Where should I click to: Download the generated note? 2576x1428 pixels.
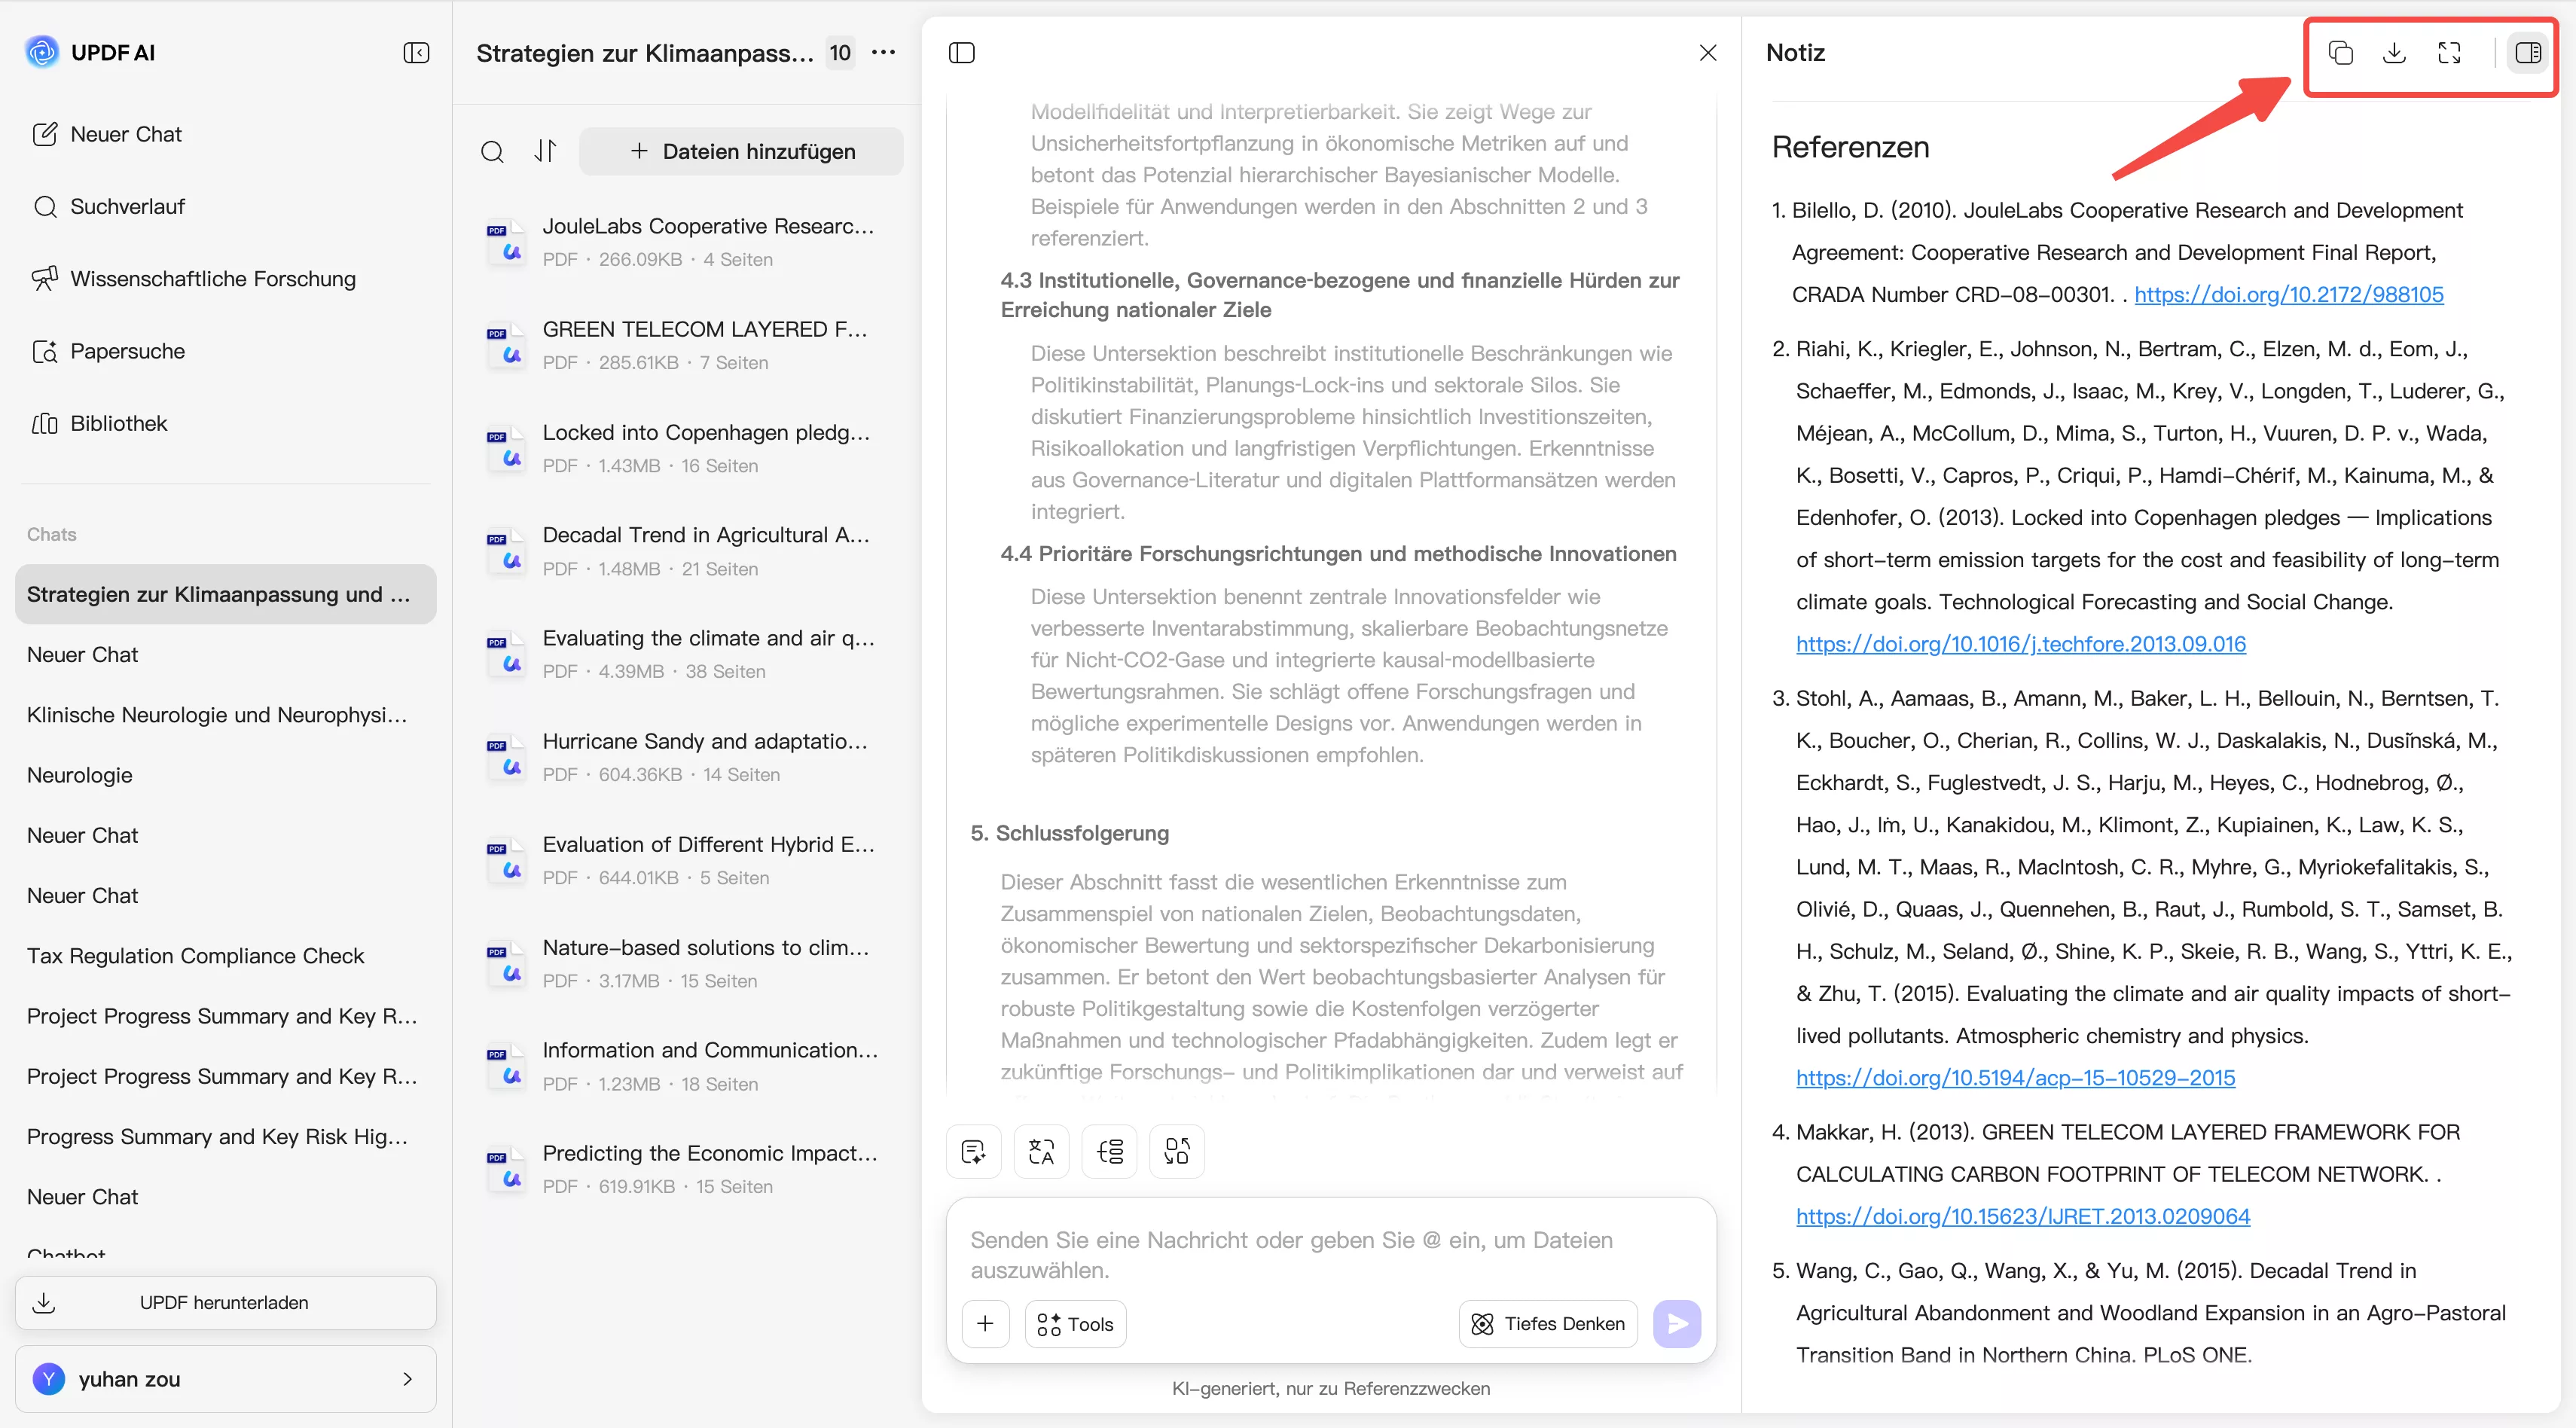pyautogui.click(x=2395, y=53)
